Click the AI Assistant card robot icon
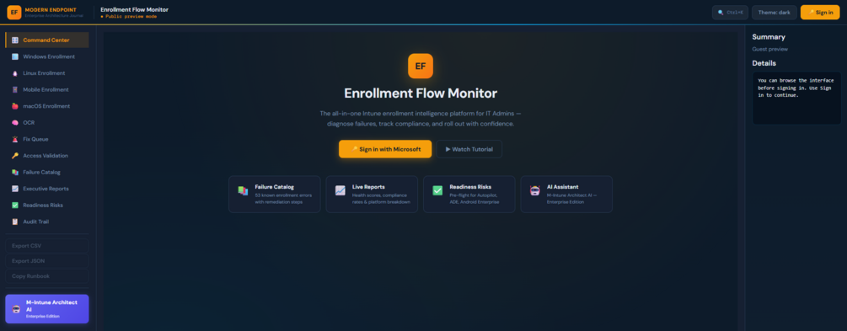 pos(535,190)
